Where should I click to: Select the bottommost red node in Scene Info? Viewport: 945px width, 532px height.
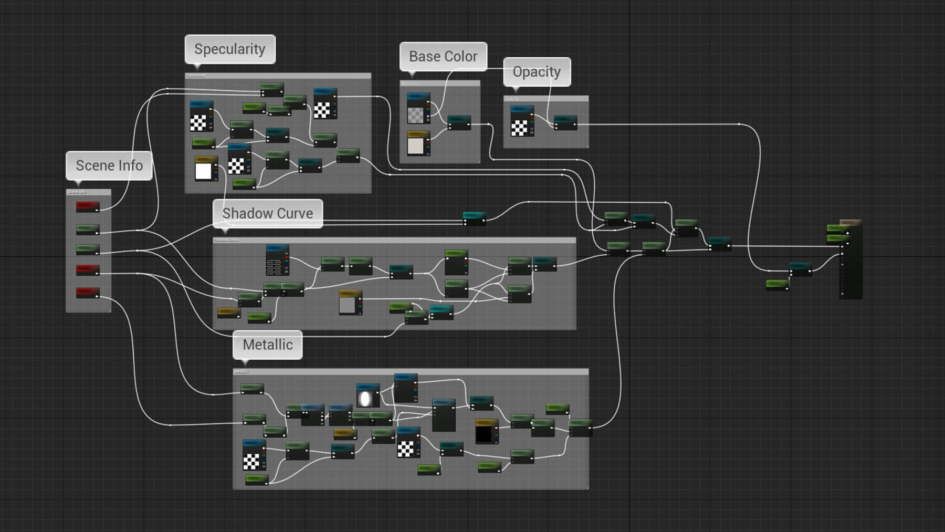[x=88, y=293]
